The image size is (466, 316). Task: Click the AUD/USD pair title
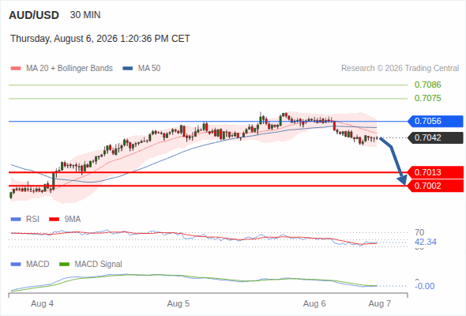(x=34, y=15)
